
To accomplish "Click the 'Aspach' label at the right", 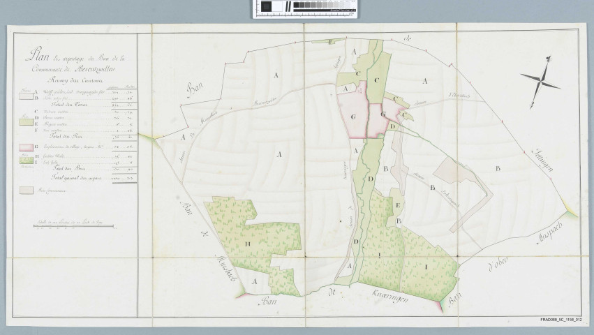I will point(550,236).
